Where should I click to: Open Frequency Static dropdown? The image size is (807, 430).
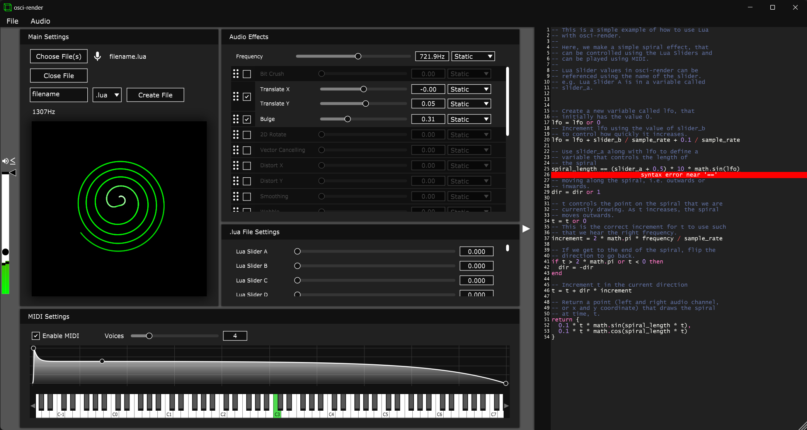(x=473, y=56)
